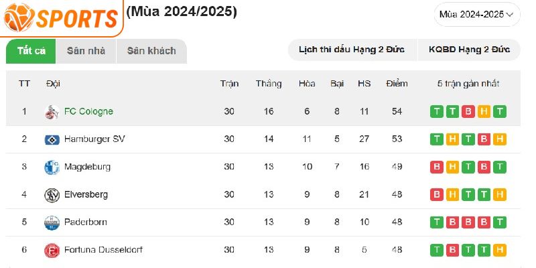Open Lịch thi đấu Hạng 2 Đức
The width and height of the screenshot is (536, 268).
[352, 50]
